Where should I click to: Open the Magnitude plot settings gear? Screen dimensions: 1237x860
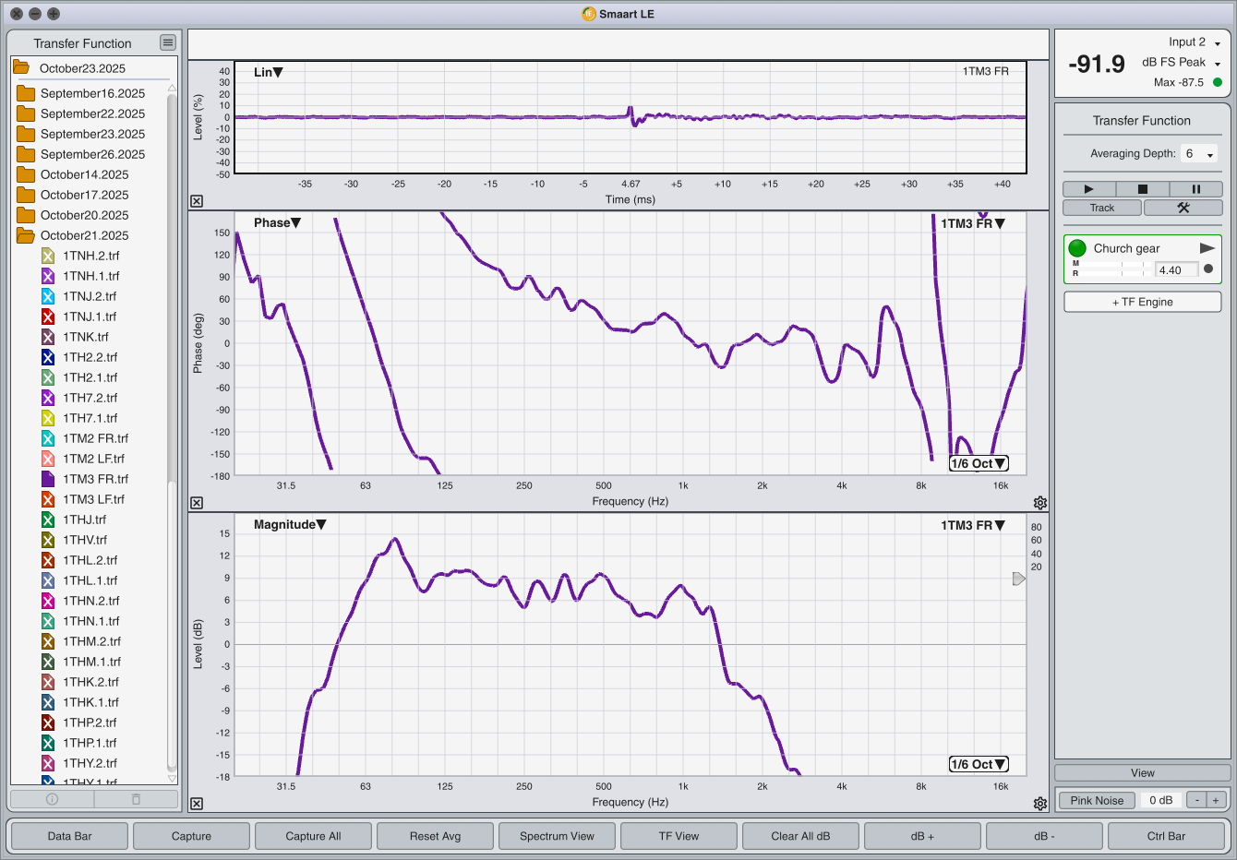(1040, 804)
